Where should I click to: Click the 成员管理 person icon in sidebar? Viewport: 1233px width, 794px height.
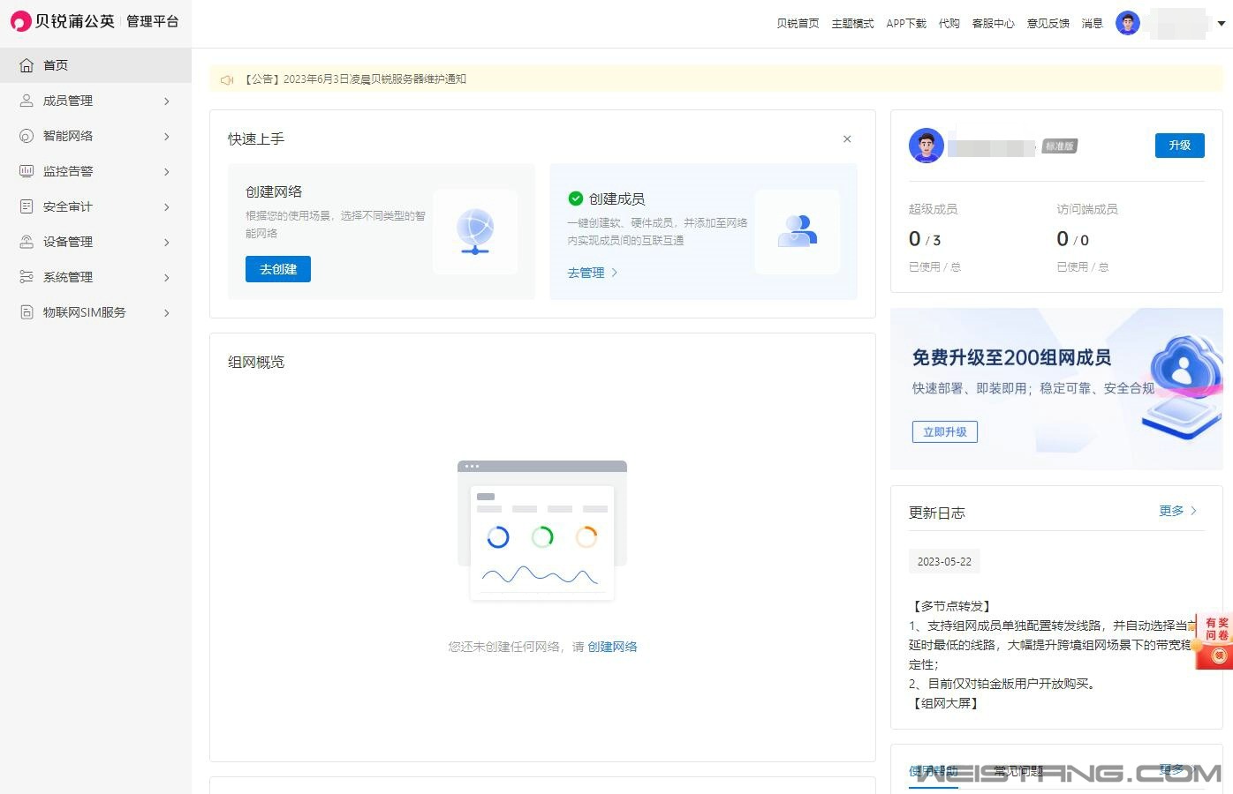(26, 101)
